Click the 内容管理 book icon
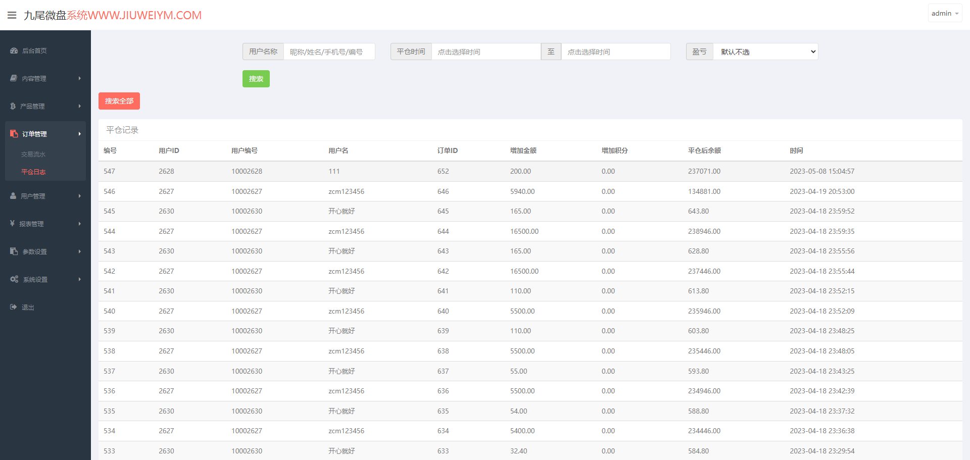970x460 pixels. [14, 78]
